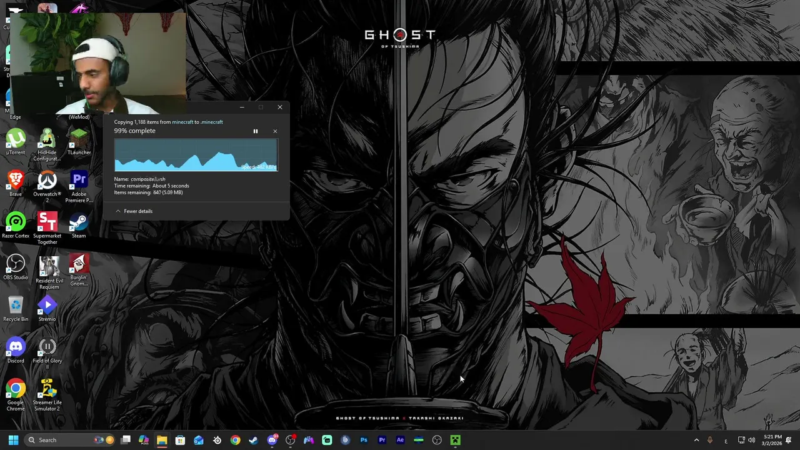
Task: Open the volume control in the tray
Action: point(752,440)
